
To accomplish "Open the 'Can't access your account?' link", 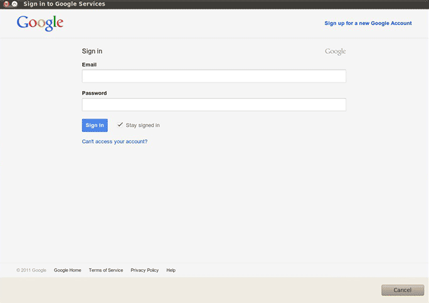I will pos(115,142).
